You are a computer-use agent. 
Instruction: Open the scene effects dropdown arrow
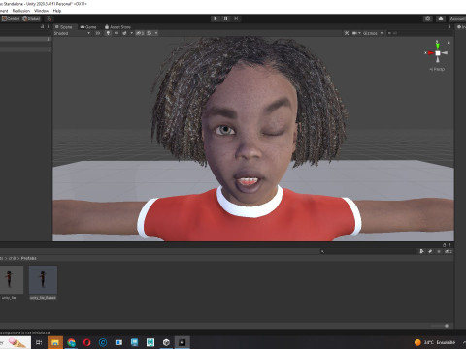(x=131, y=33)
